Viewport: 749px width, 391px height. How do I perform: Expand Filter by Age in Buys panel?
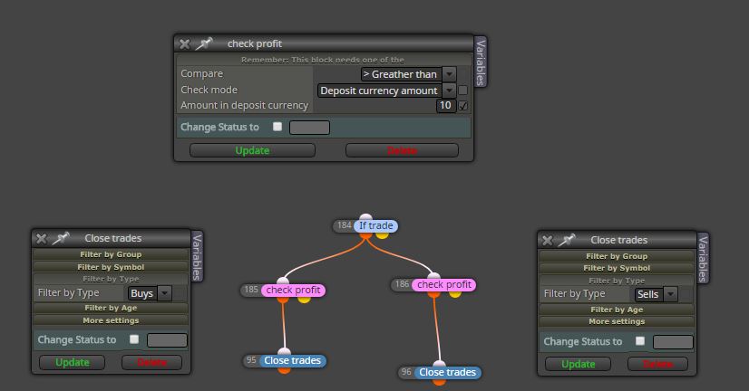(x=111, y=308)
